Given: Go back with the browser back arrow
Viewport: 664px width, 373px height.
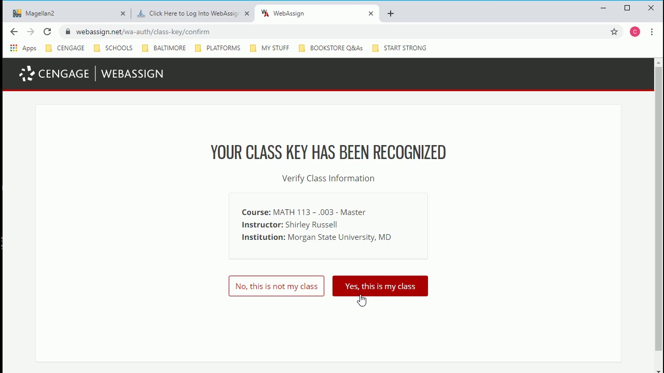Looking at the screenshot, I should (x=14, y=32).
